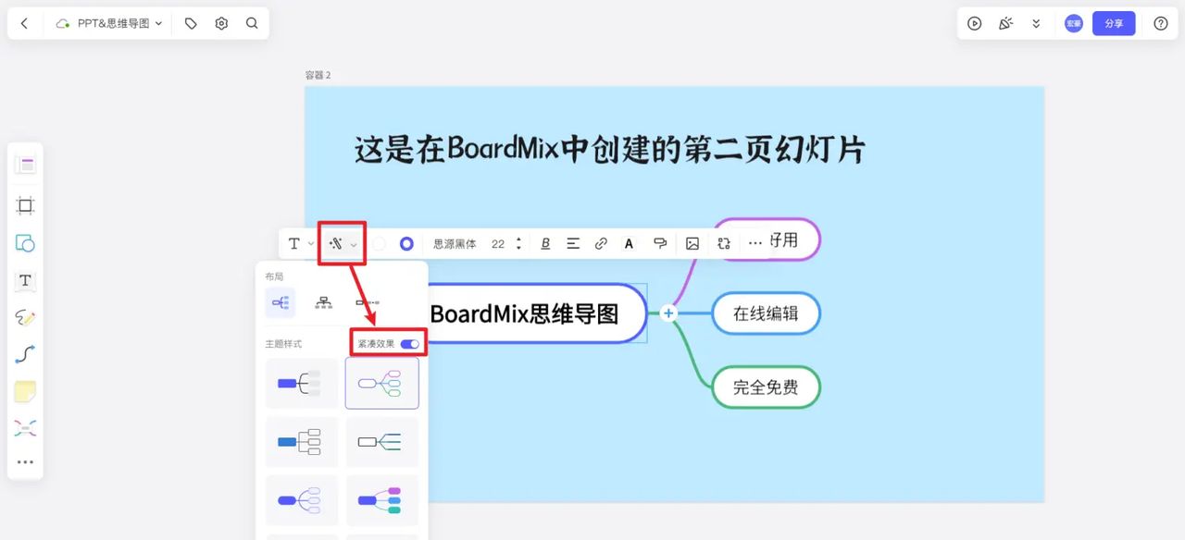This screenshot has width=1185, height=540.
Task: Choose the colorful outlined rounded theme style
Action: point(381,383)
